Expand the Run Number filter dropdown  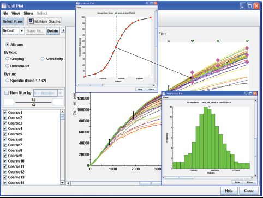coord(60,93)
